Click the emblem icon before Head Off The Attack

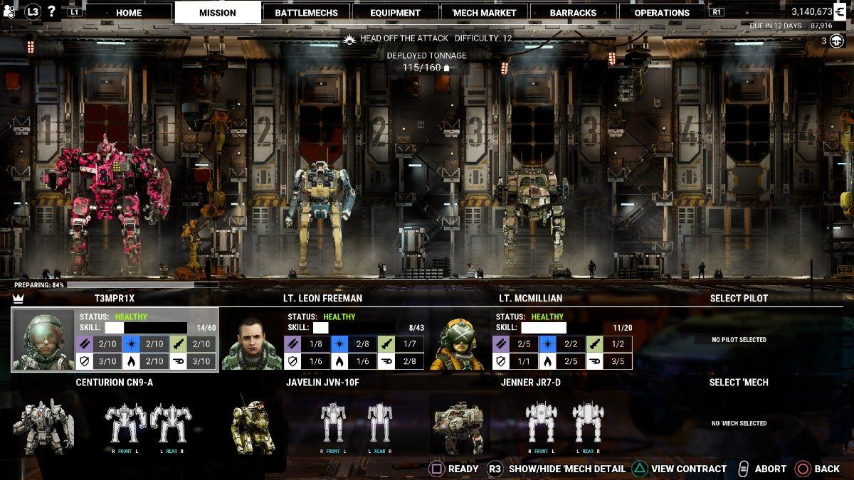click(x=349, y=38)
